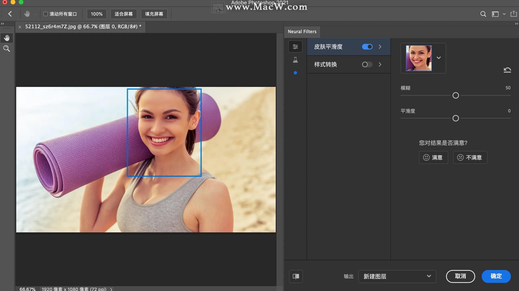Open the beta filters flask icon

click(x=295, y=60)
